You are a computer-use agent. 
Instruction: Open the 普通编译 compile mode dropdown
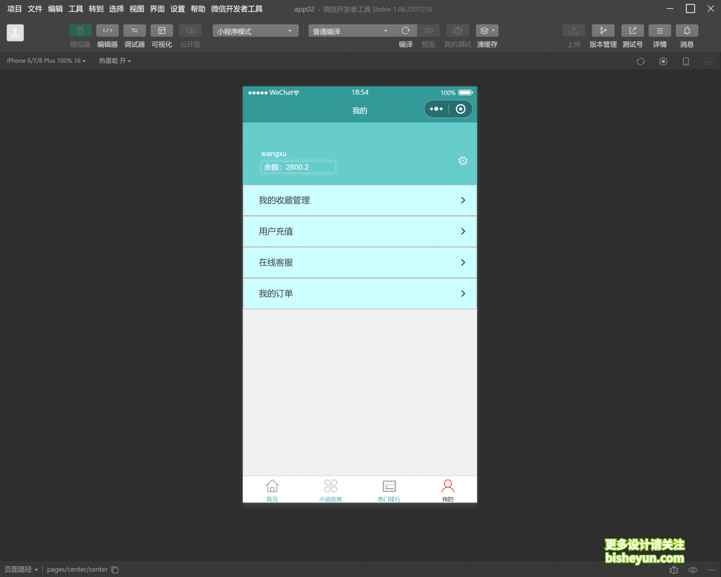pyautogui.click(x=350, y=31)
